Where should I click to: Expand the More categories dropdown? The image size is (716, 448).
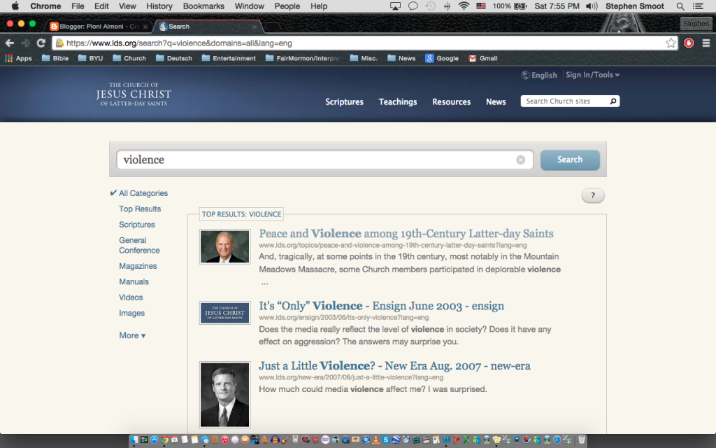tap(132, 335)
